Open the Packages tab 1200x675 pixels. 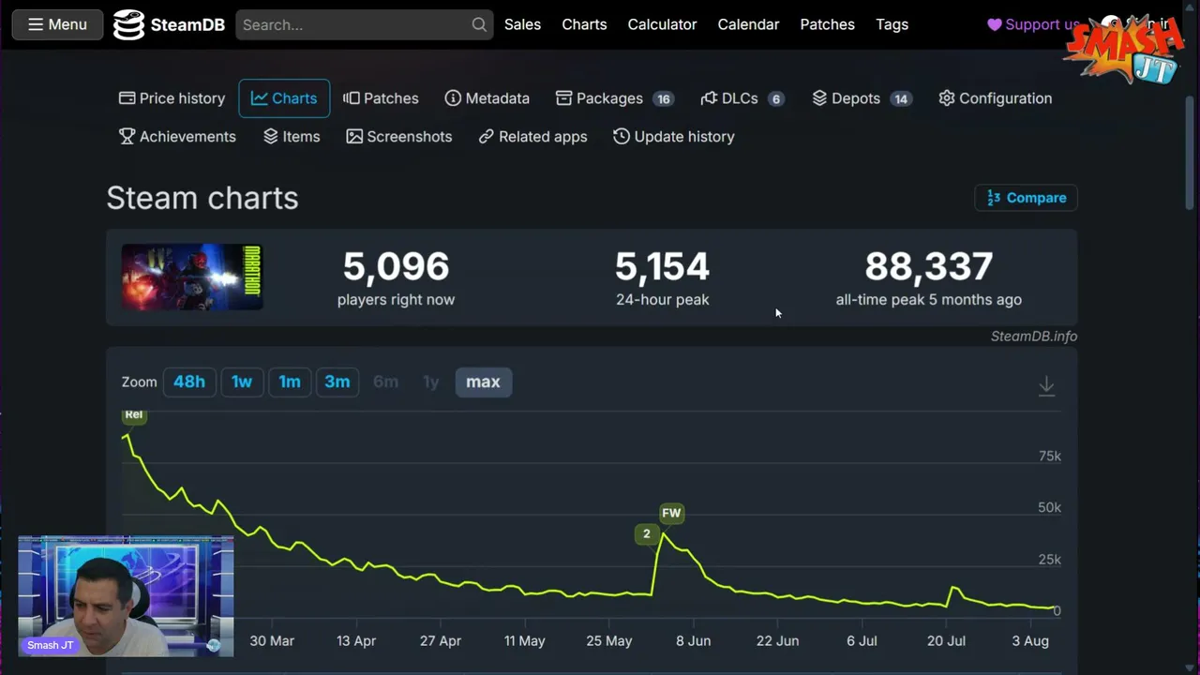click(x=615, y=98)
